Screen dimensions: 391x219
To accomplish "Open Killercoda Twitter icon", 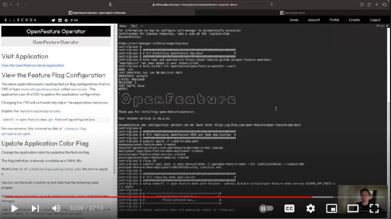I will (x=53, y=20).
